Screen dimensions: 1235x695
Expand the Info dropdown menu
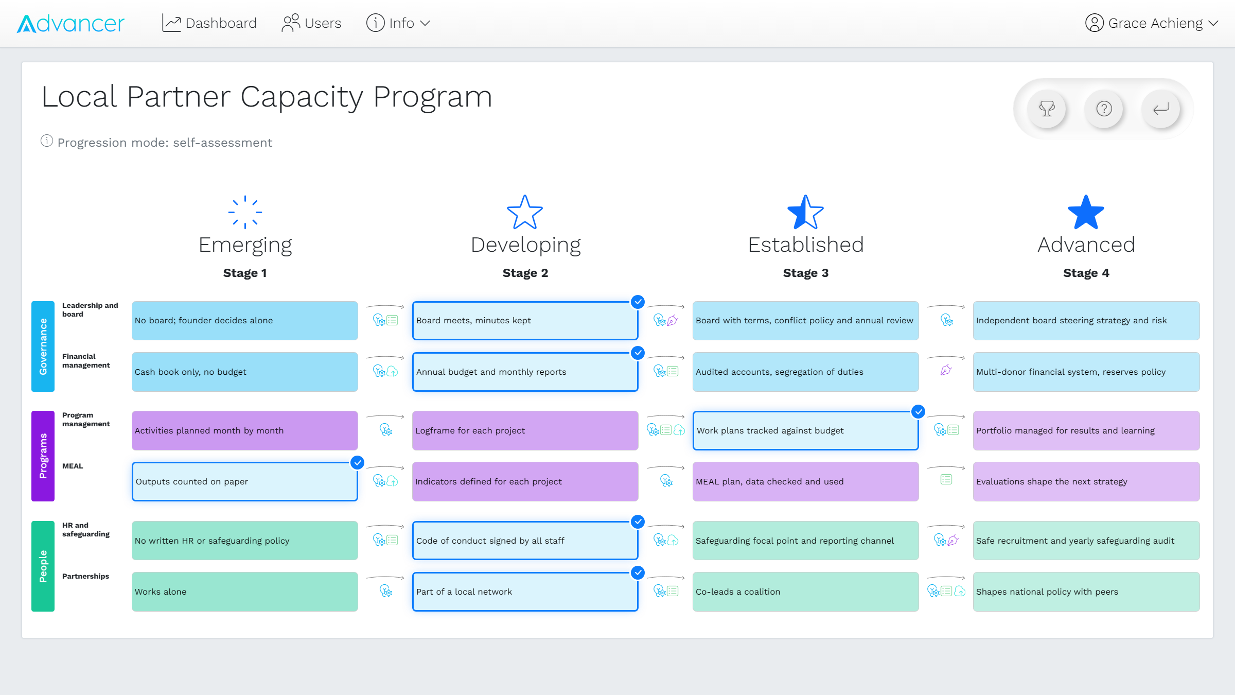(398, 23)
